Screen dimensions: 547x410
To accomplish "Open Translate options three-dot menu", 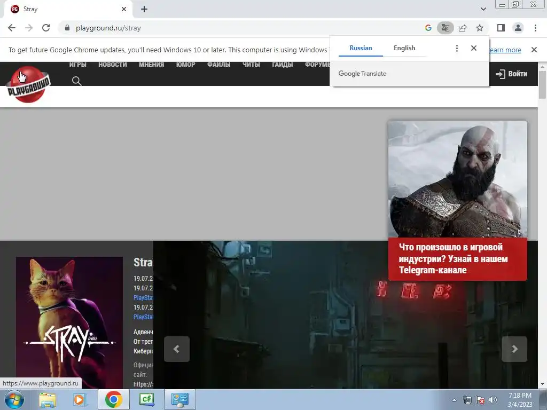I will point(457,48).
